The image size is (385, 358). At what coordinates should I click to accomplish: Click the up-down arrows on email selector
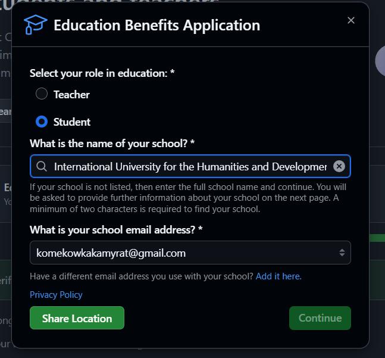click(x=342, y=253)
